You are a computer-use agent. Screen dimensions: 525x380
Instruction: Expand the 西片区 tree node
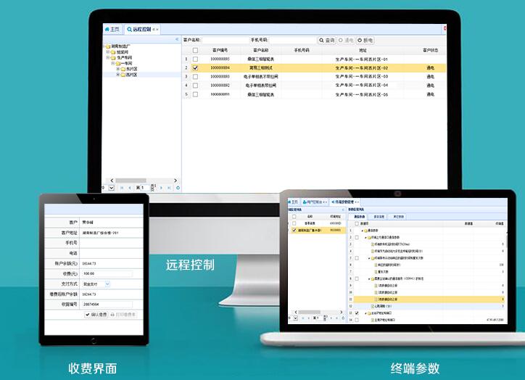click(x=118, y=75)
